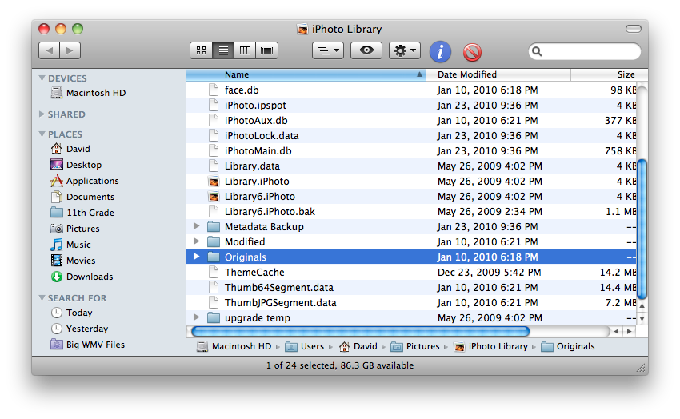This screenshot has height=419, width=680.
Task: Select Big WMV Files smart folder
Action: tap(88, 345)
